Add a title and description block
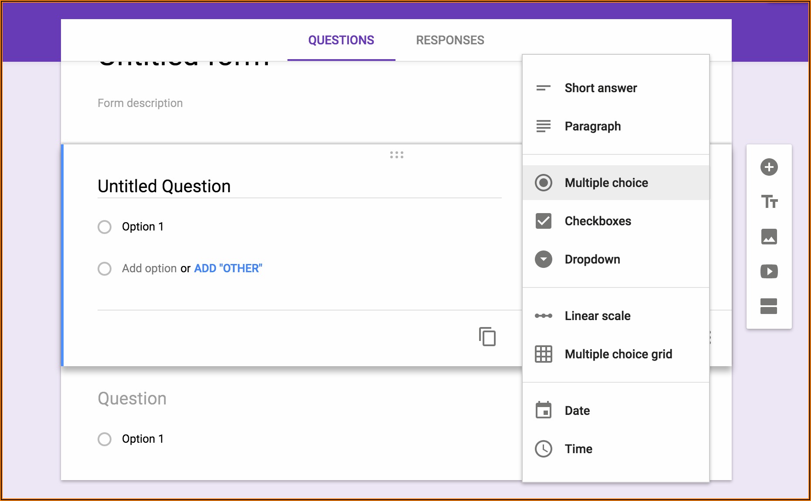811x501 pixels. click(x=769, y=202)
